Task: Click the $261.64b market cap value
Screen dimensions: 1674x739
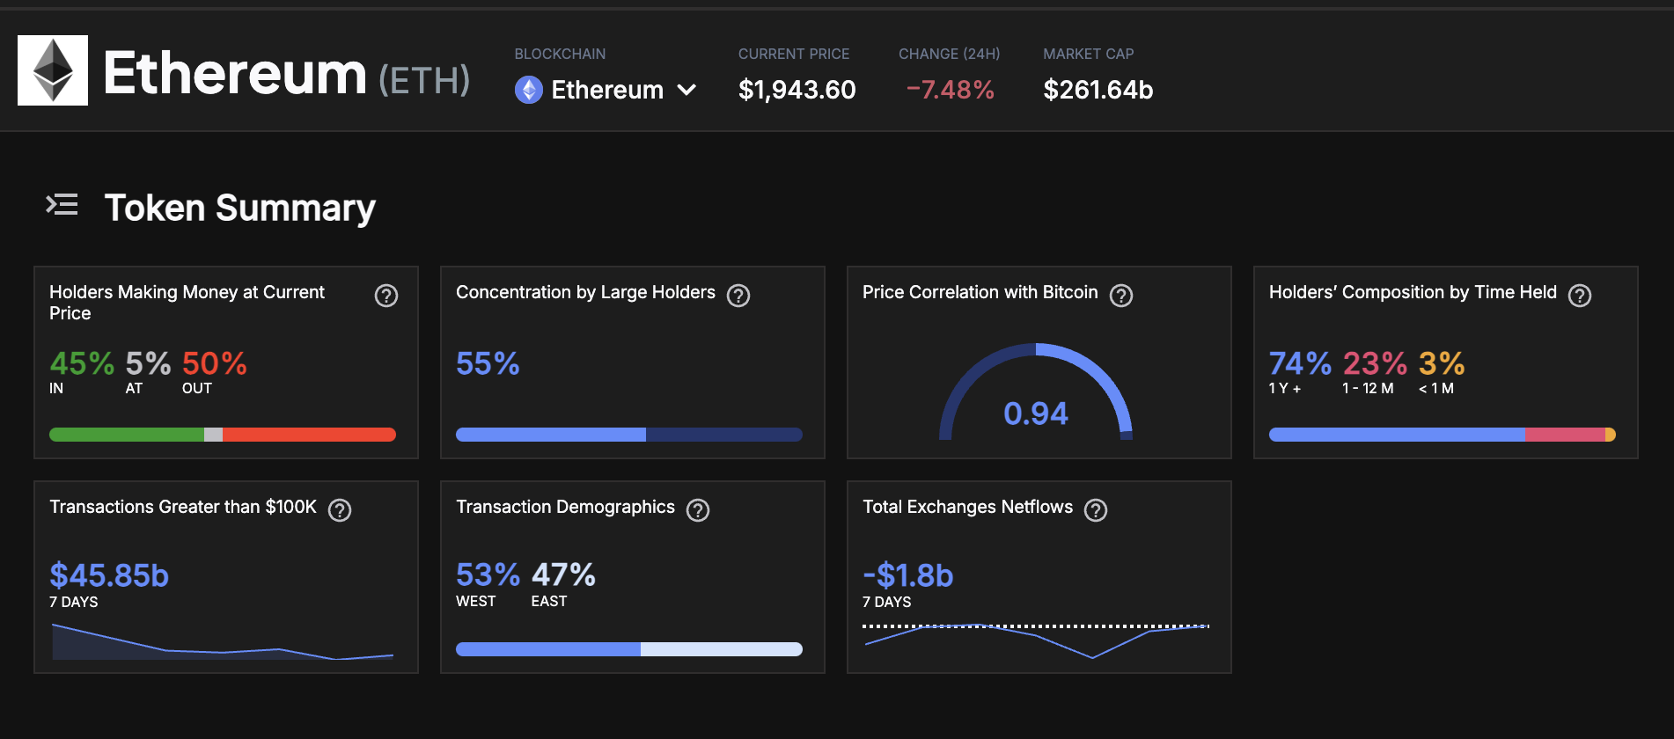Action: pos(1098,90)
